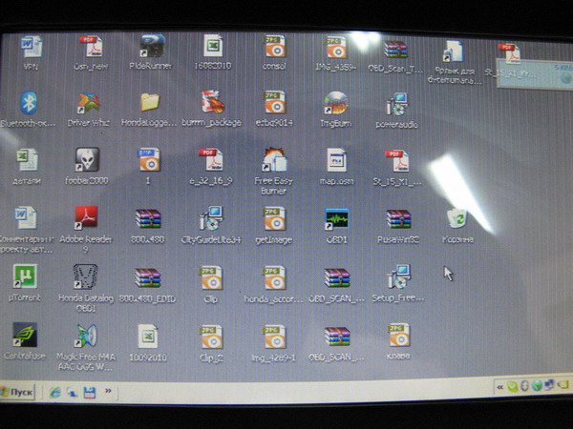Open the 800x480 RAR archive

pyautogui.click(x=148, y=219)
